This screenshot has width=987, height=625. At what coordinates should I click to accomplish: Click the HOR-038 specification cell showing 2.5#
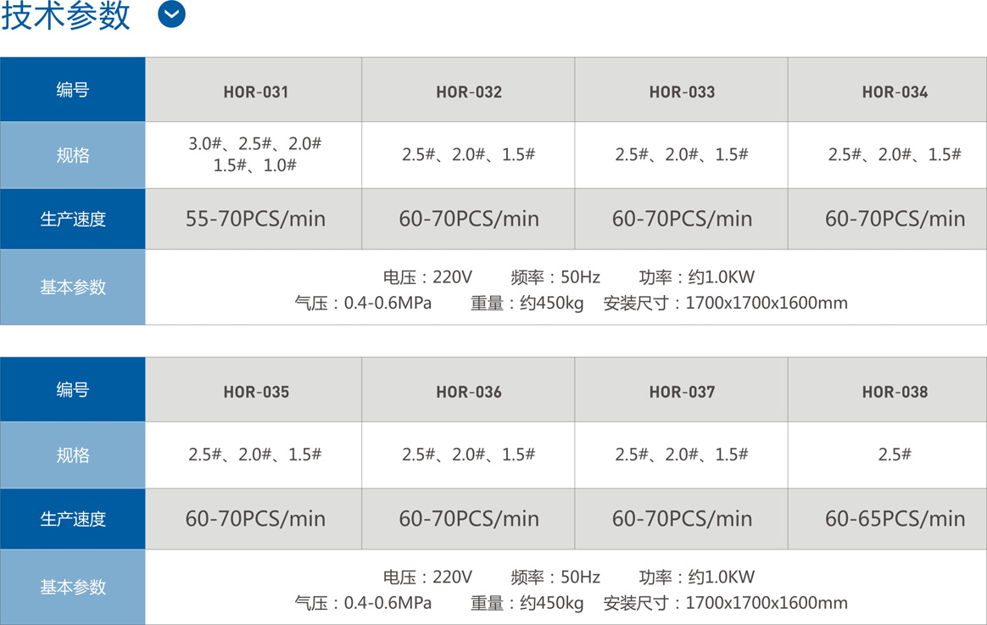(x=888, y=455)
